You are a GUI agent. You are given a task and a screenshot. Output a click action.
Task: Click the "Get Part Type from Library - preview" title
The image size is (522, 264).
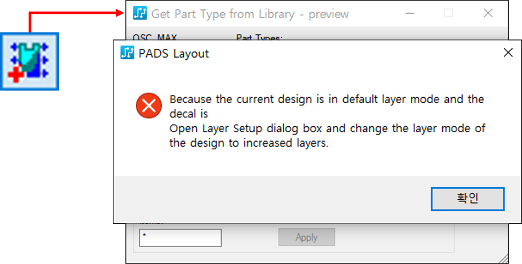(x=250, y=14)
